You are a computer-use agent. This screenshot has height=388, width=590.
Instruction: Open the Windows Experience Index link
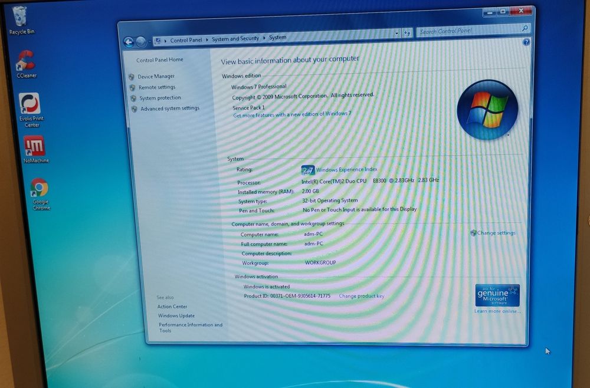coord(346,170)
